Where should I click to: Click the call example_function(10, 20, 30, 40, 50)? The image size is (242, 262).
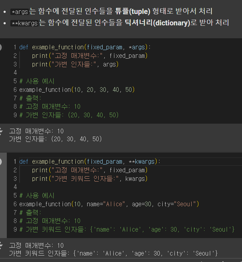coord(77,90)
